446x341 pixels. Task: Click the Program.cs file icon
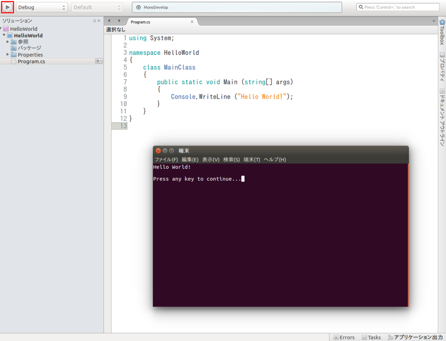pos(14,61)
